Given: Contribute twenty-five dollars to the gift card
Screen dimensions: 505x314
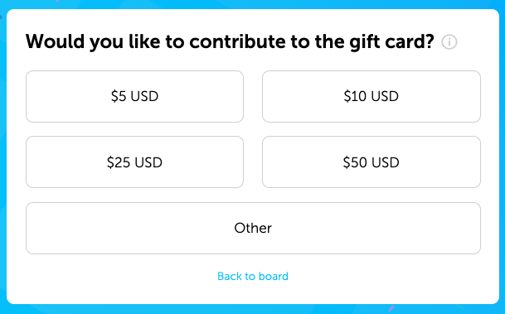Looking at the screenshot, I should point(134,162).
